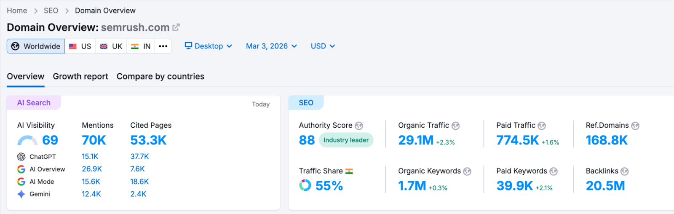Click the Gemini sparkle icon
The image size is (674, 214).
click(21, 194)
